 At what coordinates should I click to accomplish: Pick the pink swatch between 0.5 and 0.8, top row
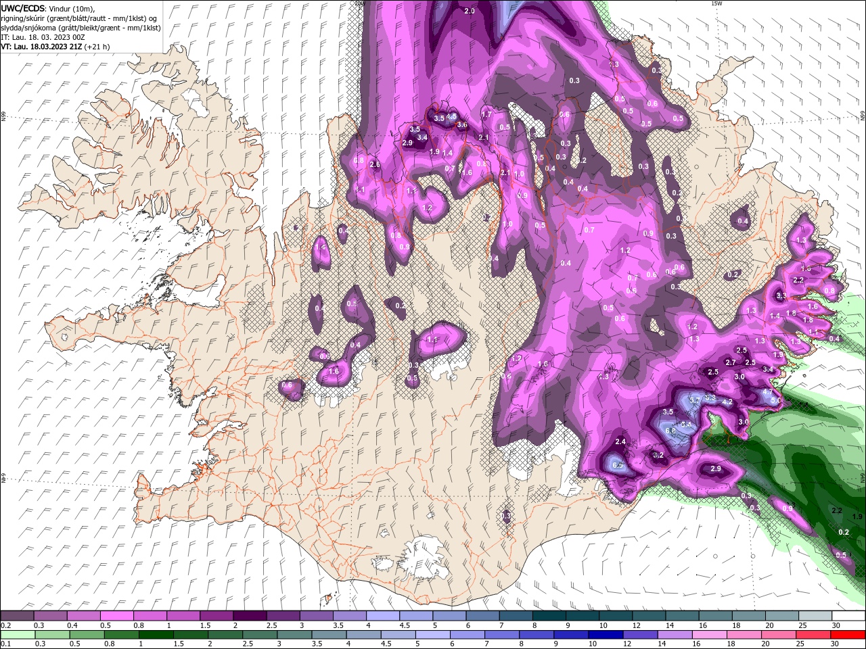pos(117,616)
